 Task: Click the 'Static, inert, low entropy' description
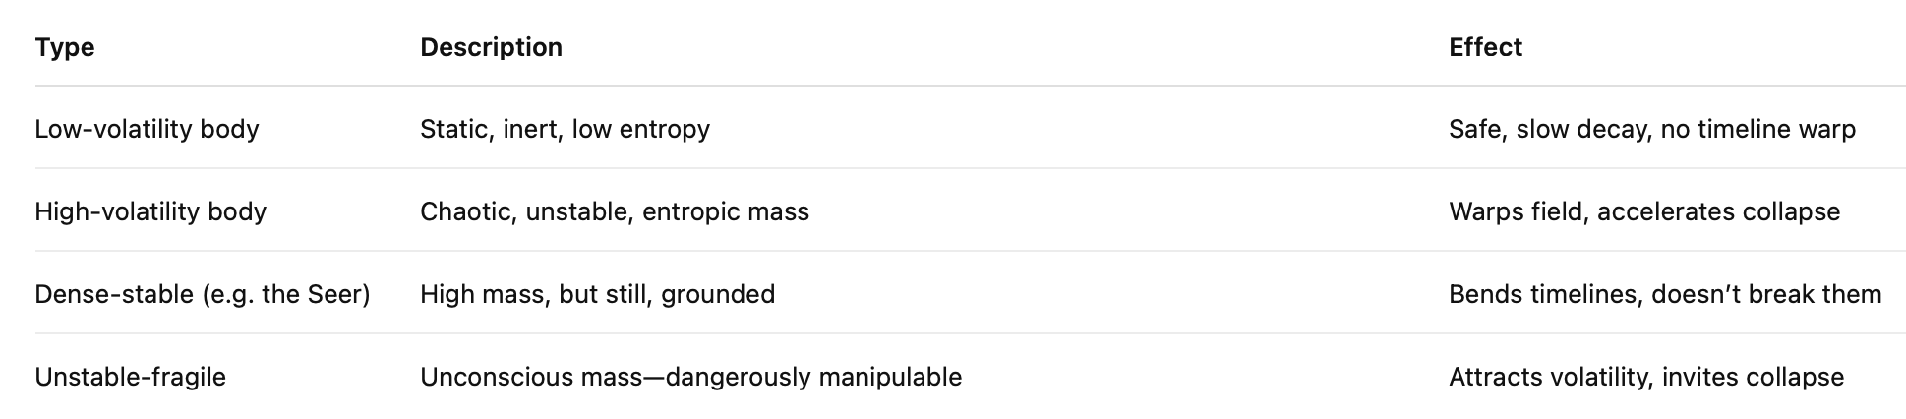tap(565, 129)
